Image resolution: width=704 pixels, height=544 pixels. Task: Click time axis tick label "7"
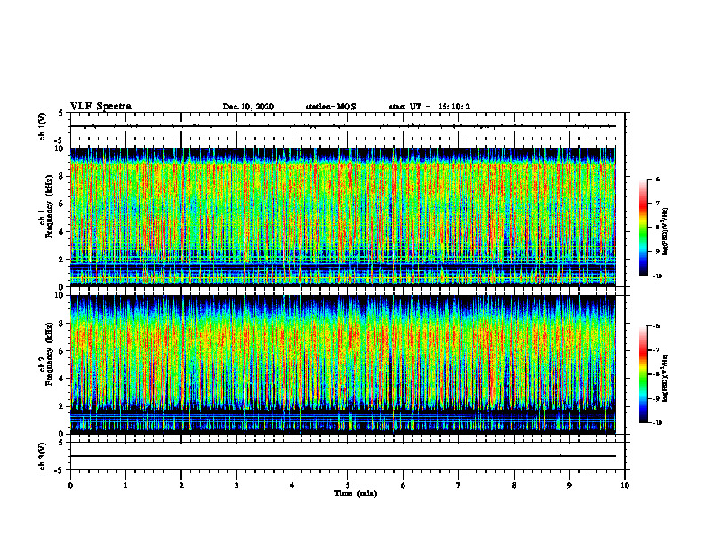pyautogui.click(x=459, y=485)
